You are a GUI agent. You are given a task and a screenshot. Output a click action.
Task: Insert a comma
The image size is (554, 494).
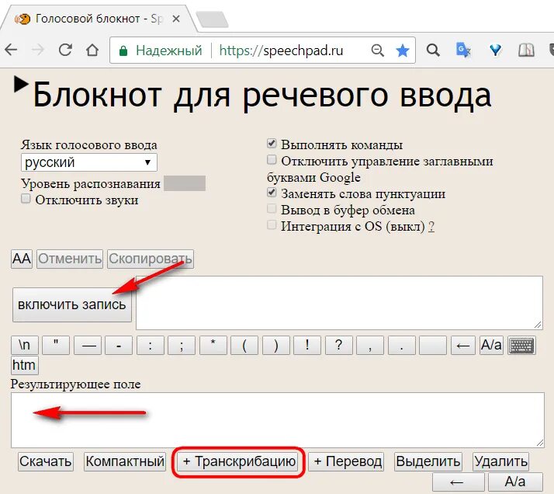point(370,345)
